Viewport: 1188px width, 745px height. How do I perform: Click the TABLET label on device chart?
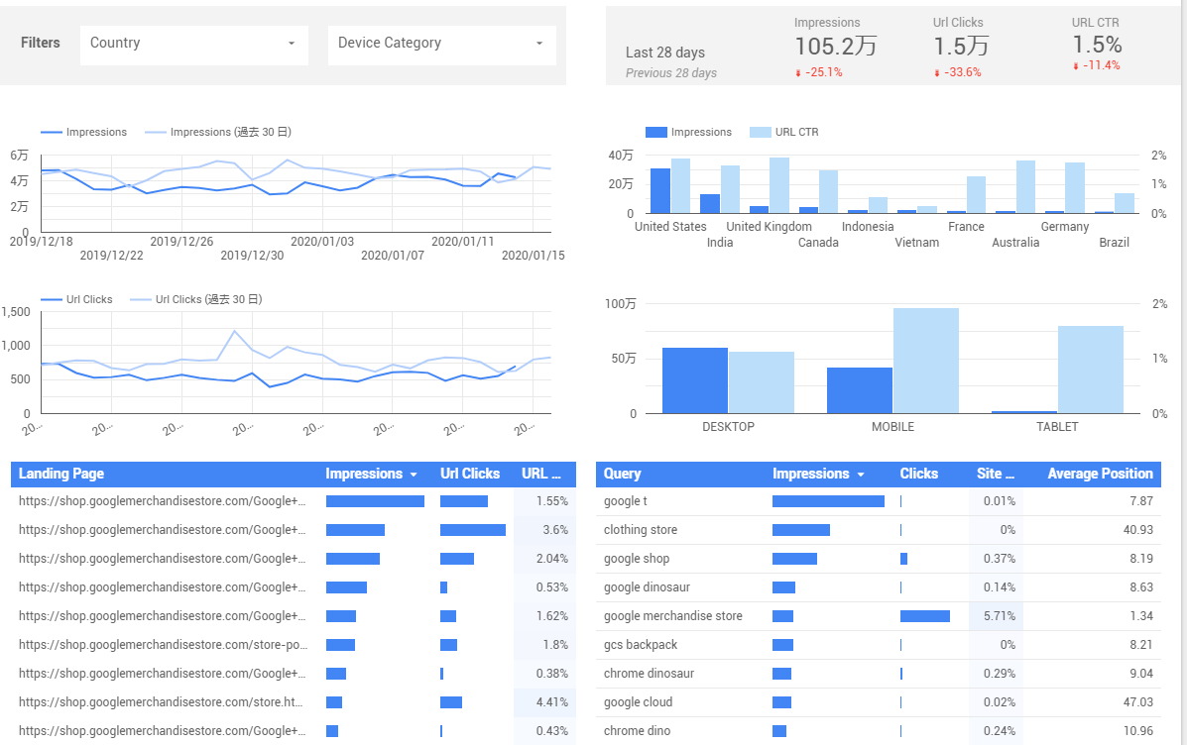click(x=1057, y=427)
